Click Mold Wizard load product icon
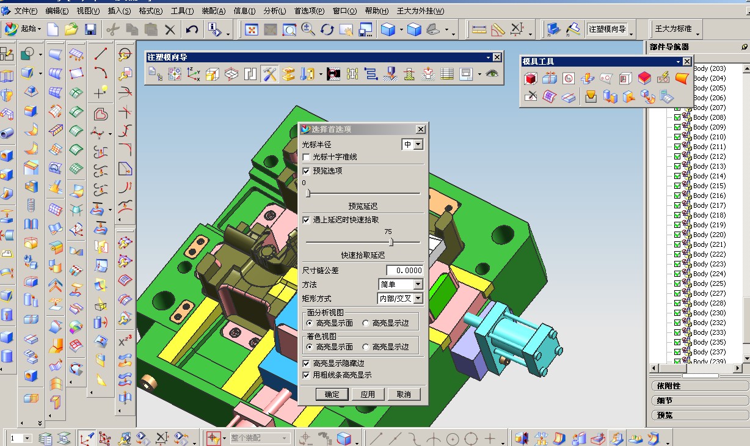The image size is (750, 446). [x=156, y=75]
